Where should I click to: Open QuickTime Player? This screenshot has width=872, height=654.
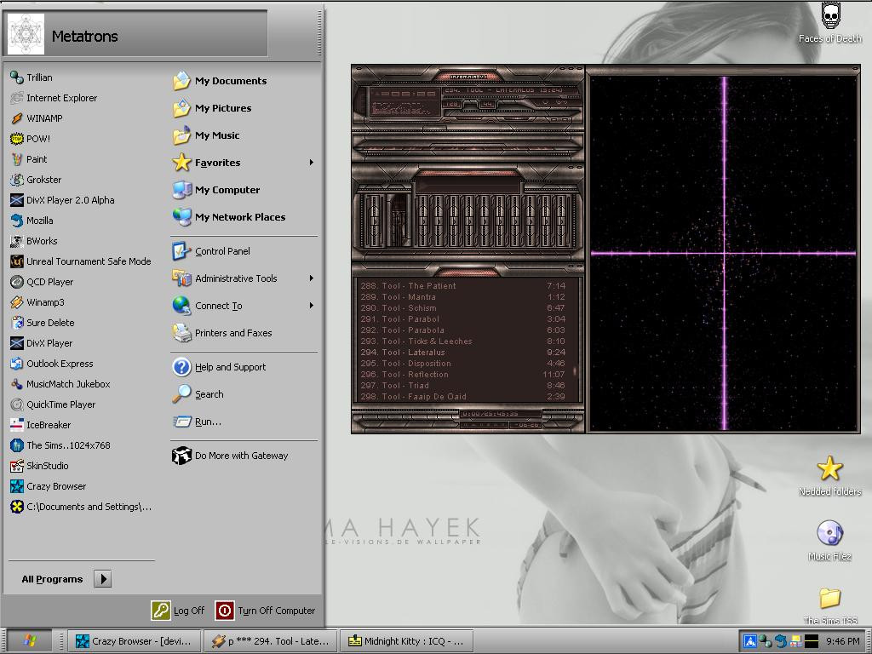coord(53,404)
